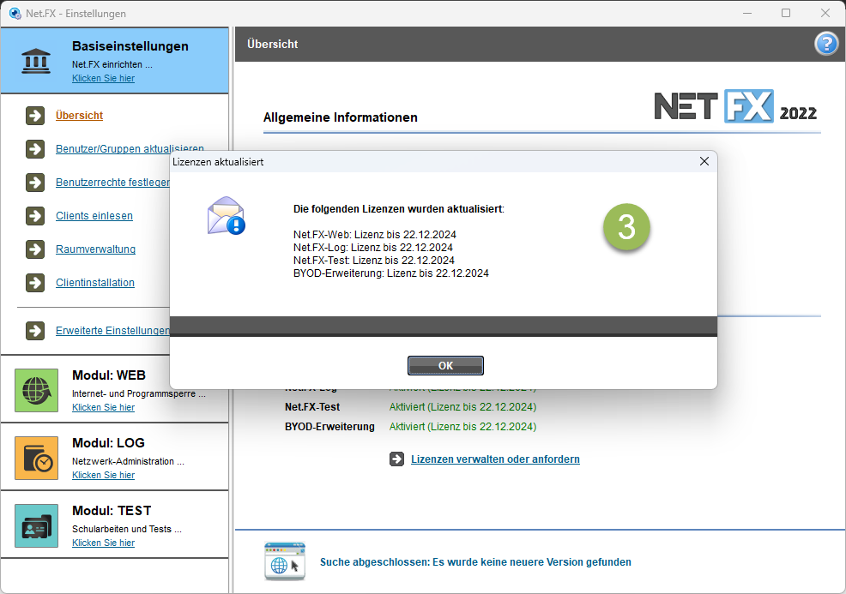Viewport: 846px width, 594px height.
Task: Click the teal Modul TEST icon
Action: pyautogui.click(x=36, y=525)
